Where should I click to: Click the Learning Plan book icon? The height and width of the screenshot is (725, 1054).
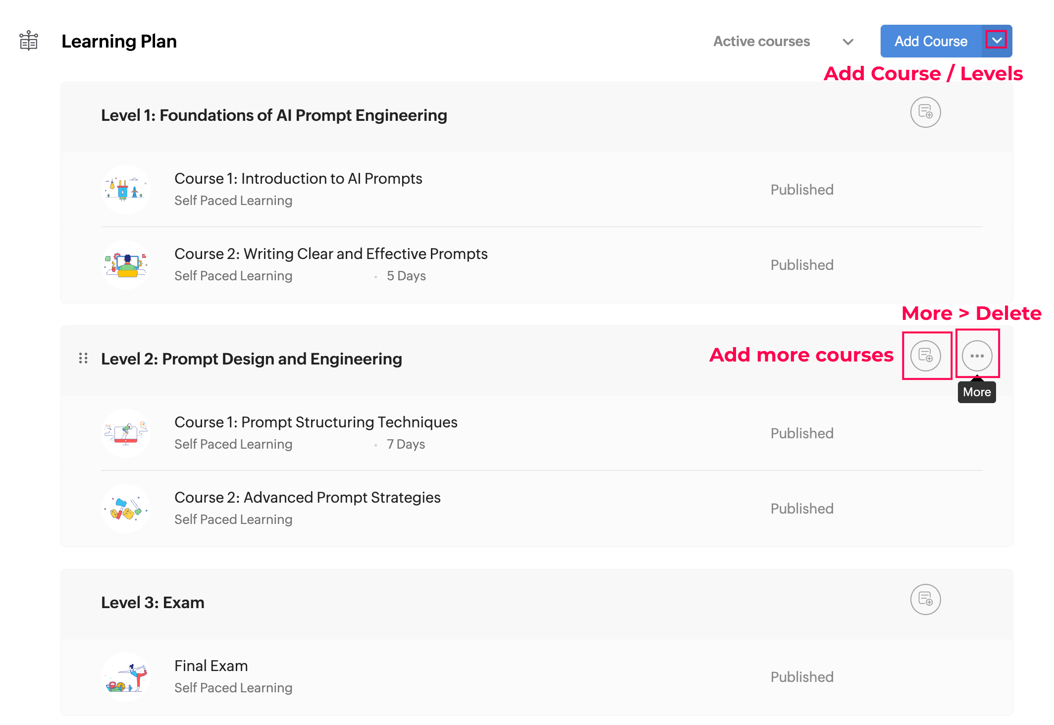[x=29, y=41]
